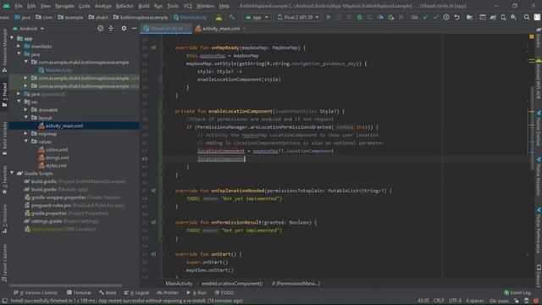Click the Stop app square icon
Image resolution: width=542 pixels, height=305 pixels.
click(x=401, y=17)
